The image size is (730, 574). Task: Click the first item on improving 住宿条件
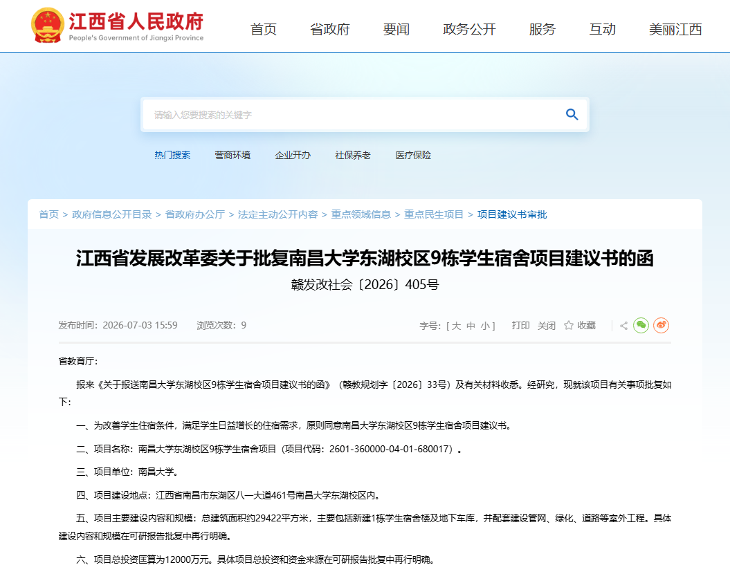coord(294,425)
